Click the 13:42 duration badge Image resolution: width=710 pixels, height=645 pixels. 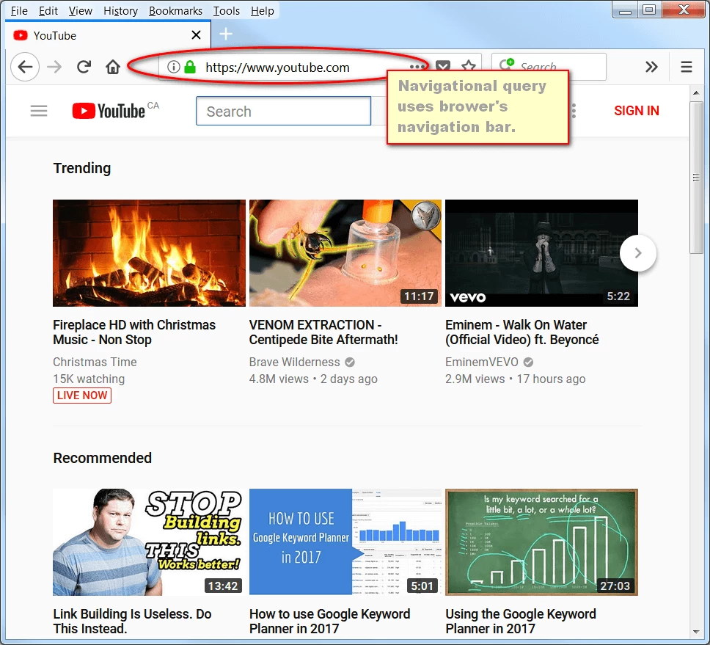click(223, 586)
